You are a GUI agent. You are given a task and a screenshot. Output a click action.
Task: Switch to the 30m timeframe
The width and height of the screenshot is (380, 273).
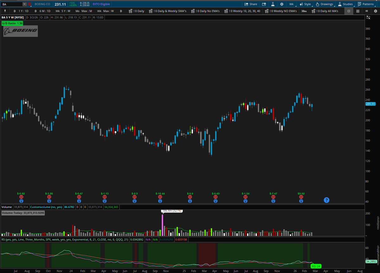(304, 11)
